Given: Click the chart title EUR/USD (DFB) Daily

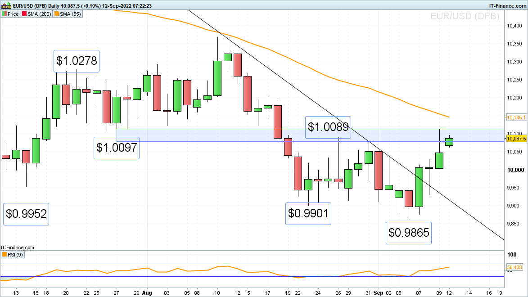Looking at the screenshot, I should 36,6.
